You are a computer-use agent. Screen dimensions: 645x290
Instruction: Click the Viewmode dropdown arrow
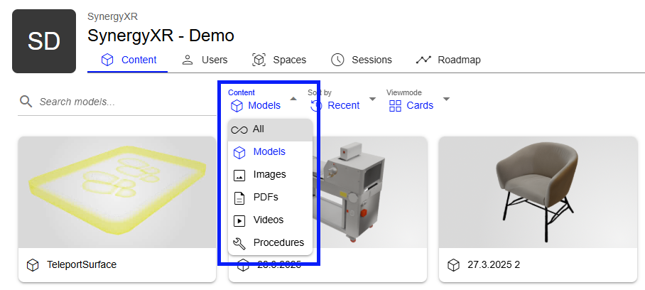coord(446,99)
